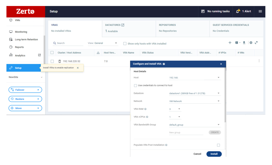The image size is (272, 165).
Task: Sort by VRA Name column header
Action: click(129, 53)
